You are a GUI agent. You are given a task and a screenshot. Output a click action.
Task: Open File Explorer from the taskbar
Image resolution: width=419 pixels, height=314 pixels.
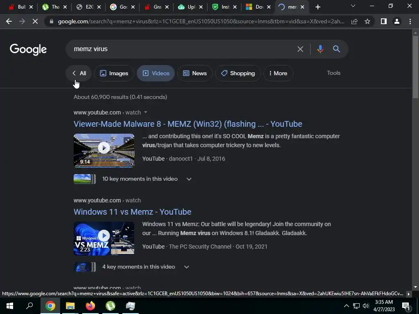[70, 306]
